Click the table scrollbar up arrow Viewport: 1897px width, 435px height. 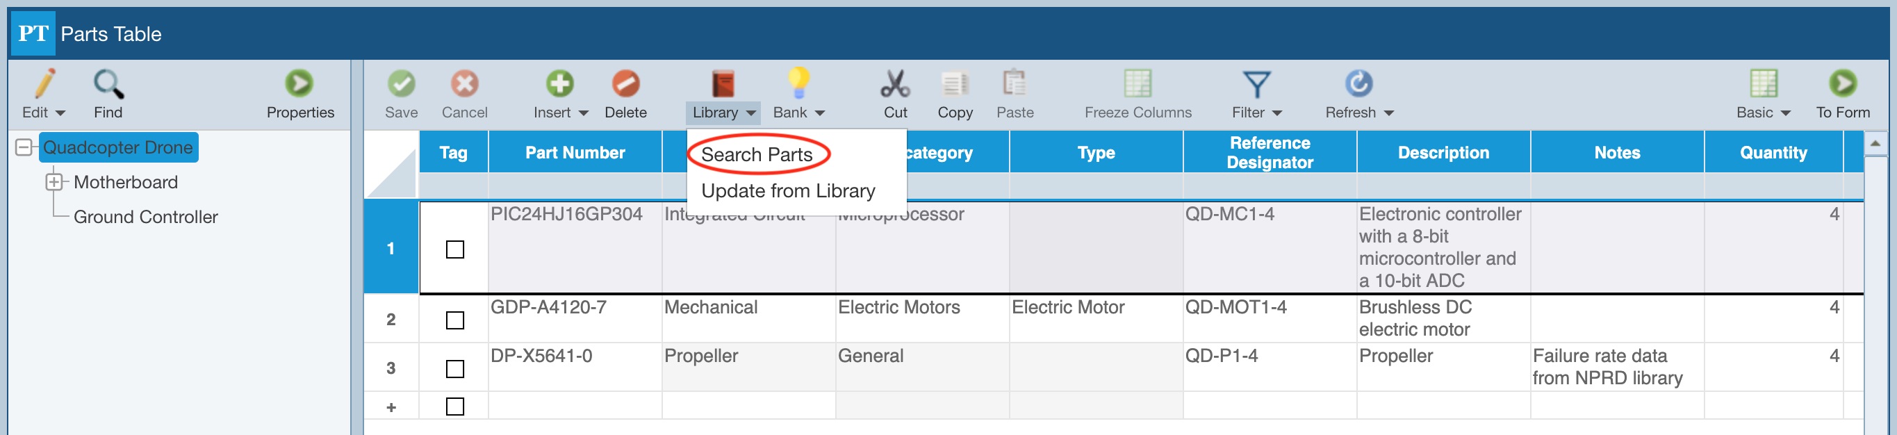pos(1875,142)
